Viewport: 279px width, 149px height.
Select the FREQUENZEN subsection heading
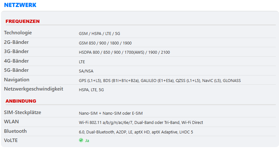click(x=23, y=21)
